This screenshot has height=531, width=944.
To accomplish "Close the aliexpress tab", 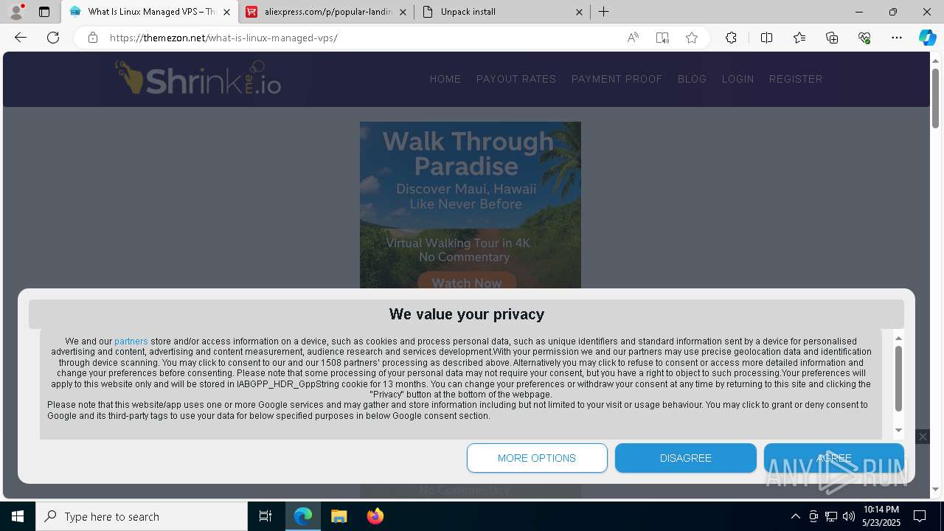I will pyautogui.click(x=403, y=12).
